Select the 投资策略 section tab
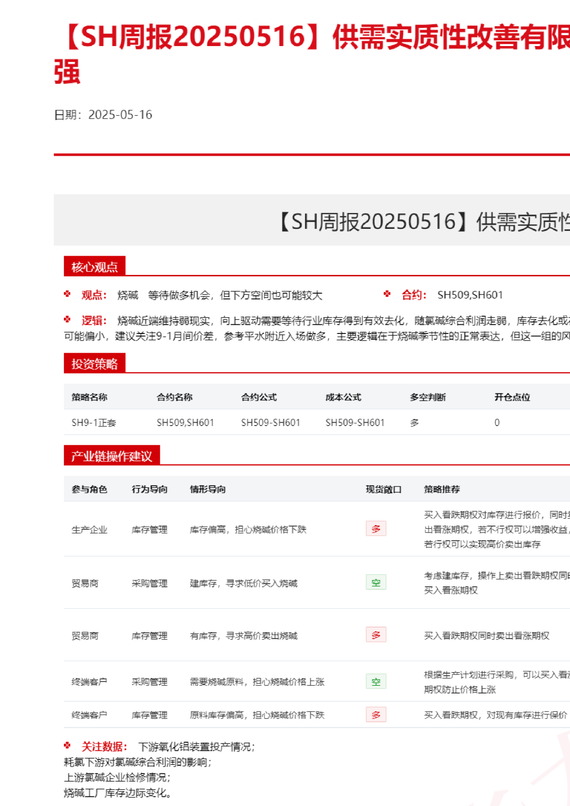Image resolution: width=570 pixels, height=806 pixels. point(95,364)
